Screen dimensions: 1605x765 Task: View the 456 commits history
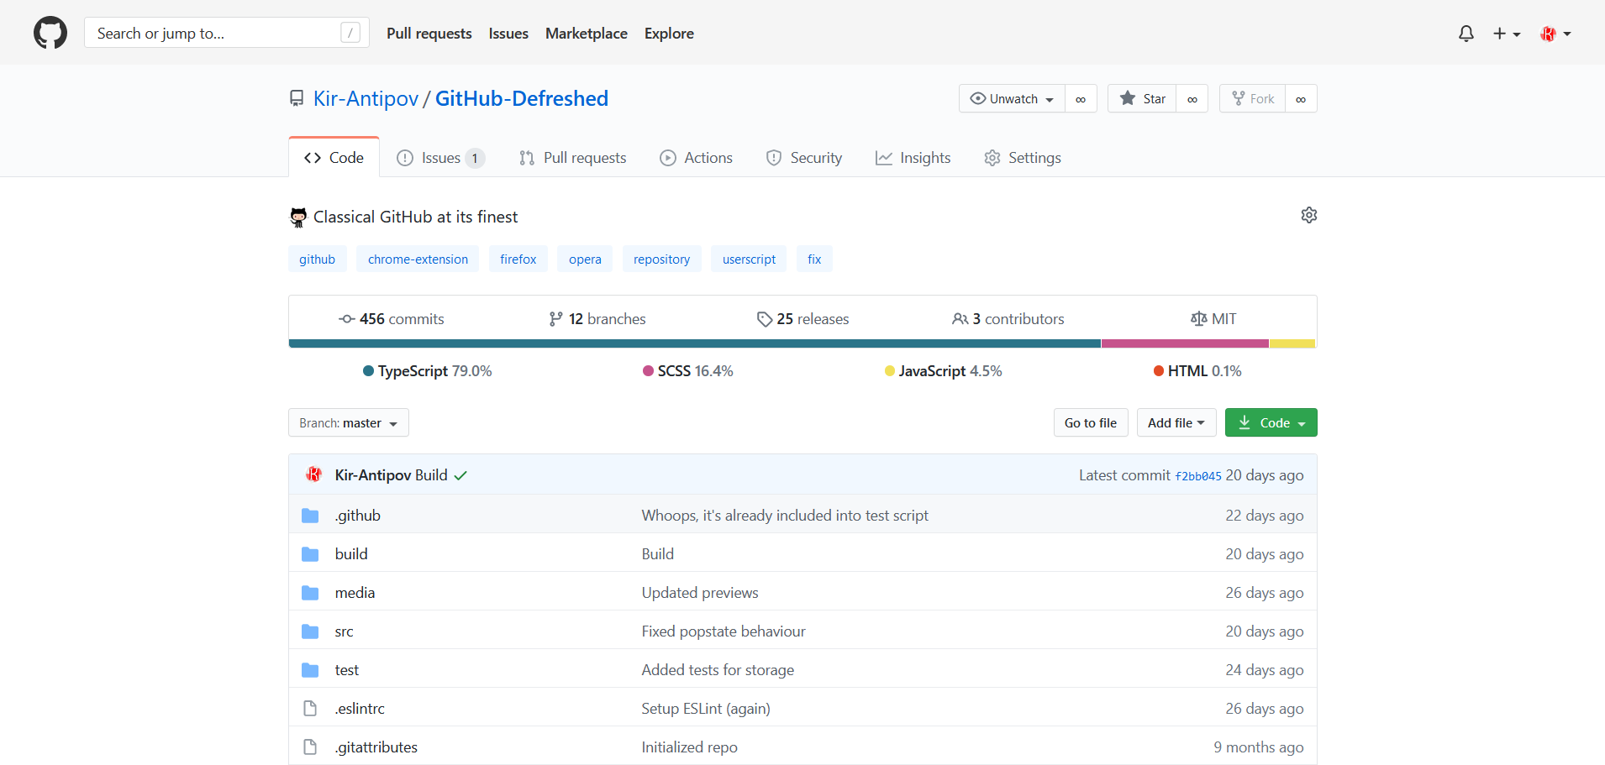click(x=392, y=319)
